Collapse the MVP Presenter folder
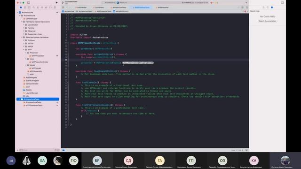This screenshot has width=301, height=169. point(25,53)
